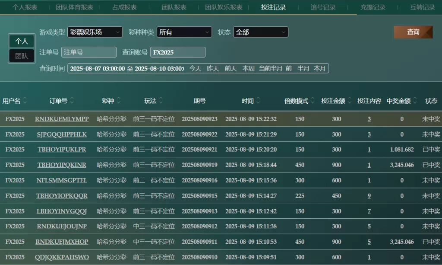Click 已中奖 status for period 202508090911
Viewport: 442px width, 265px height.
click(x=431, y=242)
